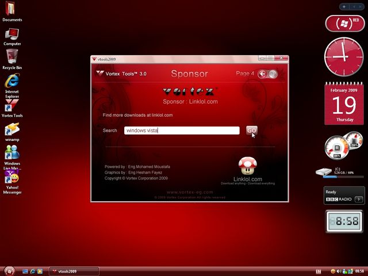Open the Documents folder icon
Image resolution: width=368 pixels, height=276 pixels.
(12, 10)
